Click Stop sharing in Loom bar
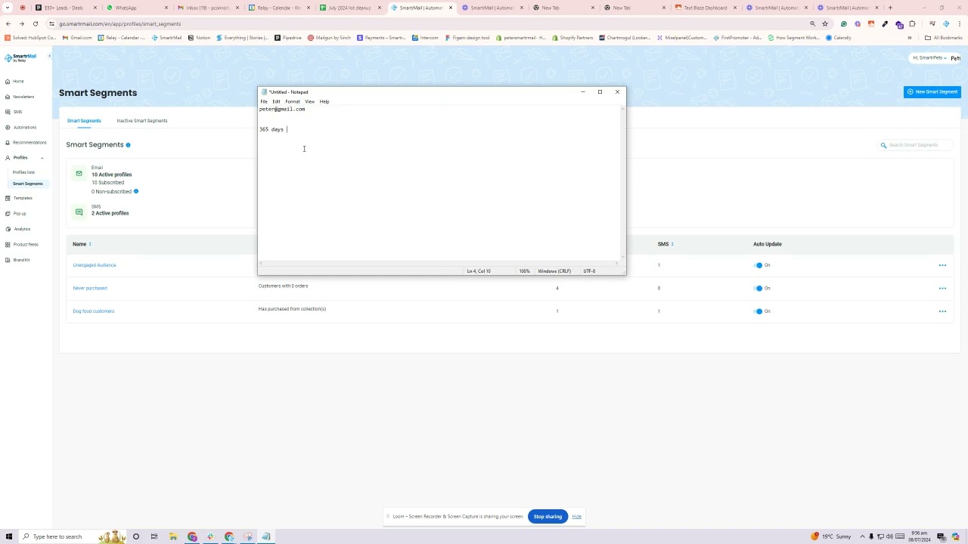The width and height of the screenshot is (968, 544). [548, 517]
